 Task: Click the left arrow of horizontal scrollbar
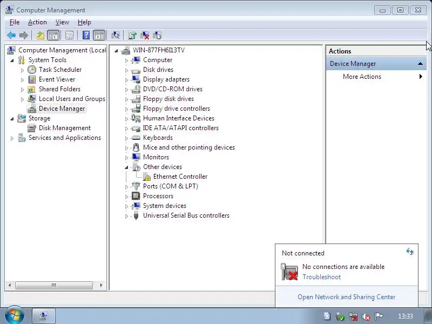10,285
